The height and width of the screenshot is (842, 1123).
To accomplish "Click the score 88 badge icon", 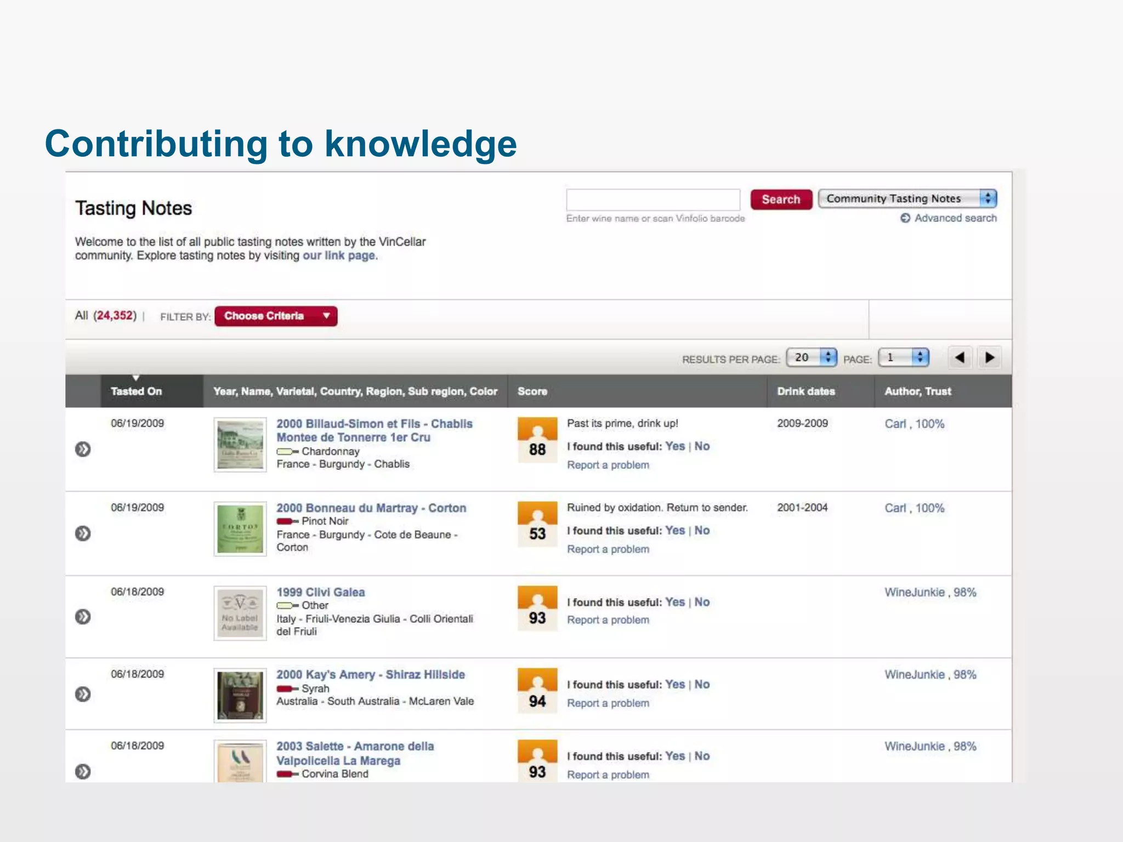I will click(537, 440).
